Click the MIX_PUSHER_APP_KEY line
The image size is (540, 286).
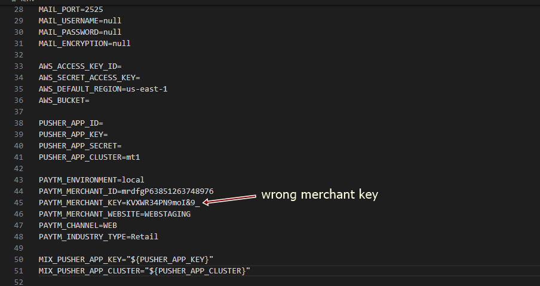pos(126,260)
